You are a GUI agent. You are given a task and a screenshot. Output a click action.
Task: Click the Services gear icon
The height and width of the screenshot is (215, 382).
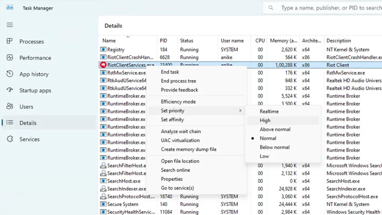(10, 139)
